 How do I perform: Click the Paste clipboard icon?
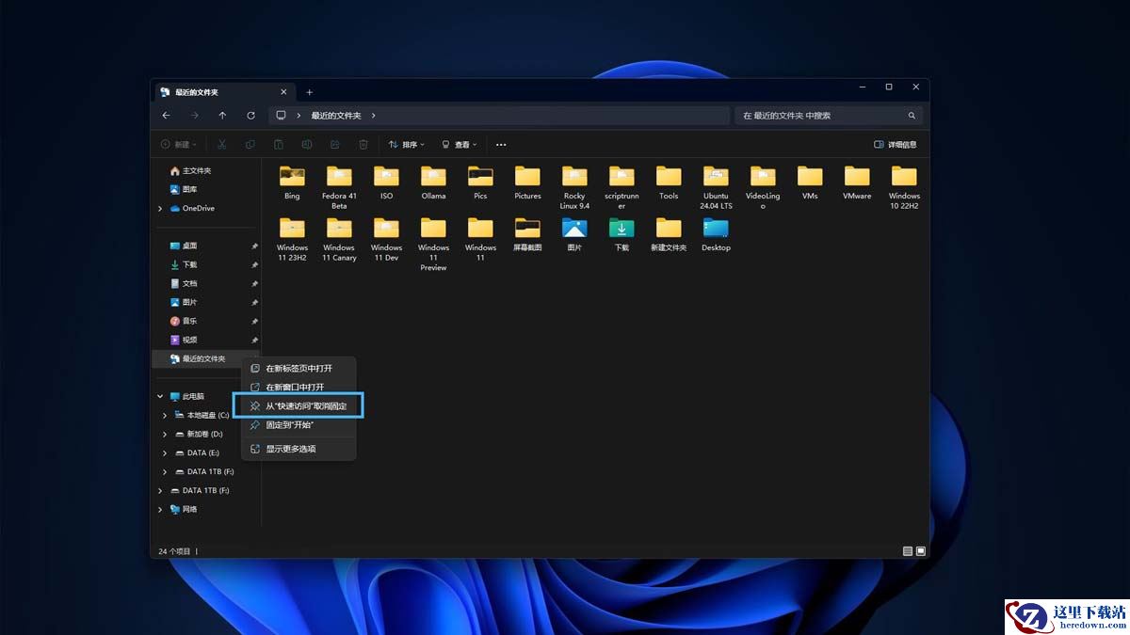279,145
